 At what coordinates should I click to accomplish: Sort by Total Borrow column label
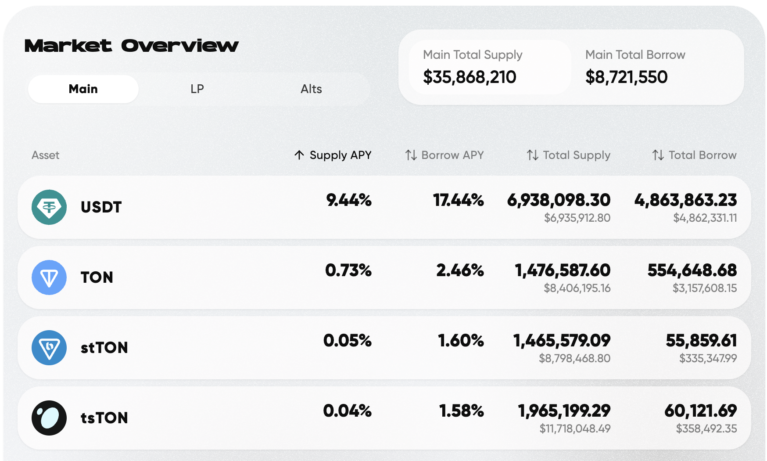702,155
